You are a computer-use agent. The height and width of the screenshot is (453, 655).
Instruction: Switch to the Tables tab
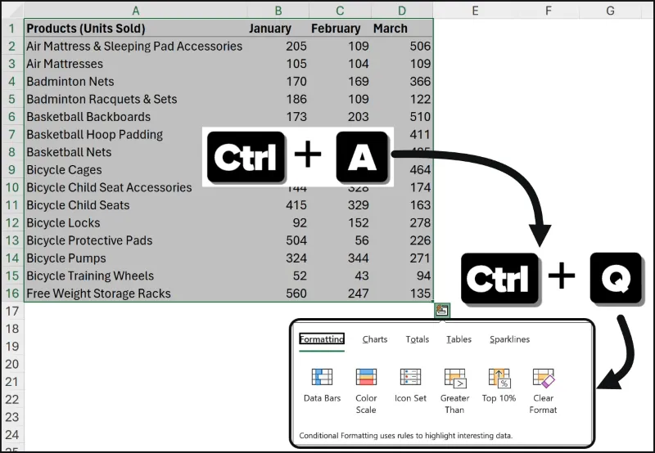click(458, 339)
